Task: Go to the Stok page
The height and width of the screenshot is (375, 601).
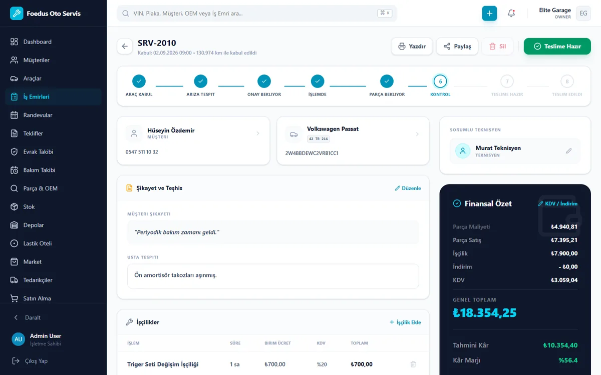Action: 53,207
